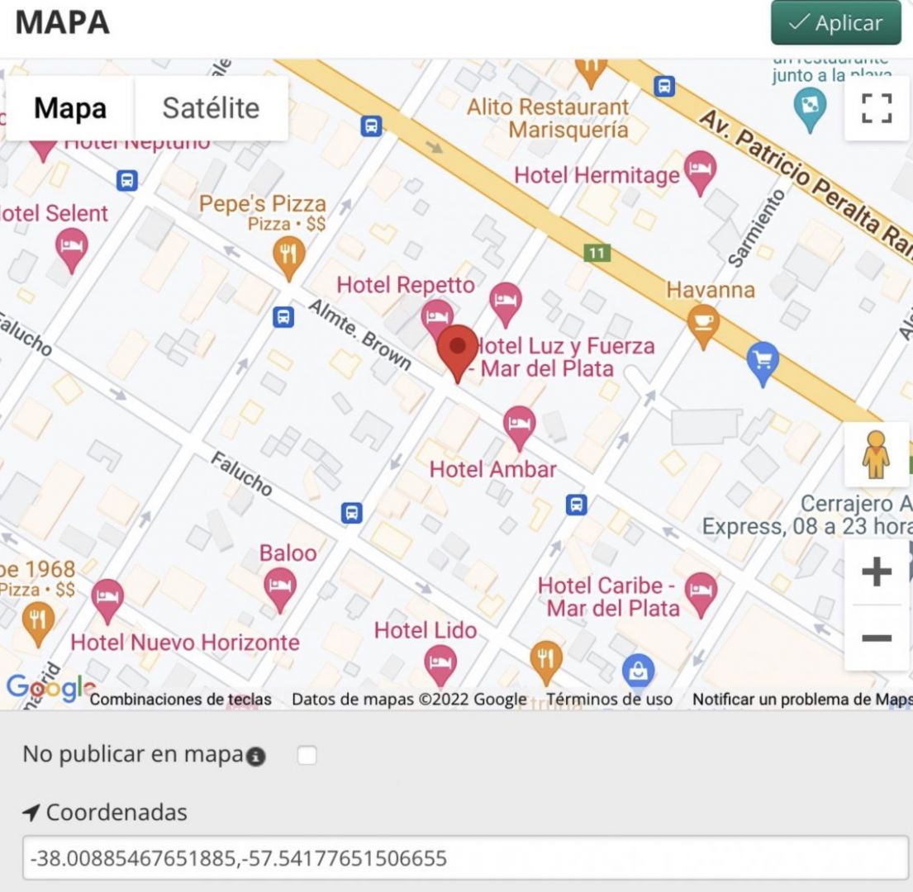Switch to the Satélite map view
913x892 pixels.
pos(211,108)
